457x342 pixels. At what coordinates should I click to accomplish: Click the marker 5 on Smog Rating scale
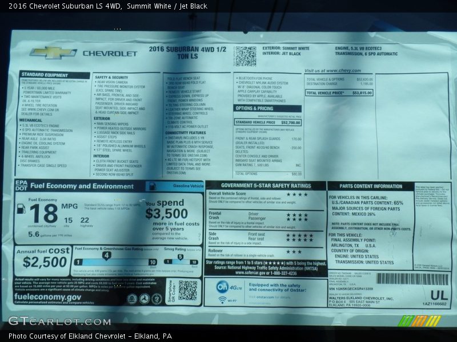click(x=181, y=257)
